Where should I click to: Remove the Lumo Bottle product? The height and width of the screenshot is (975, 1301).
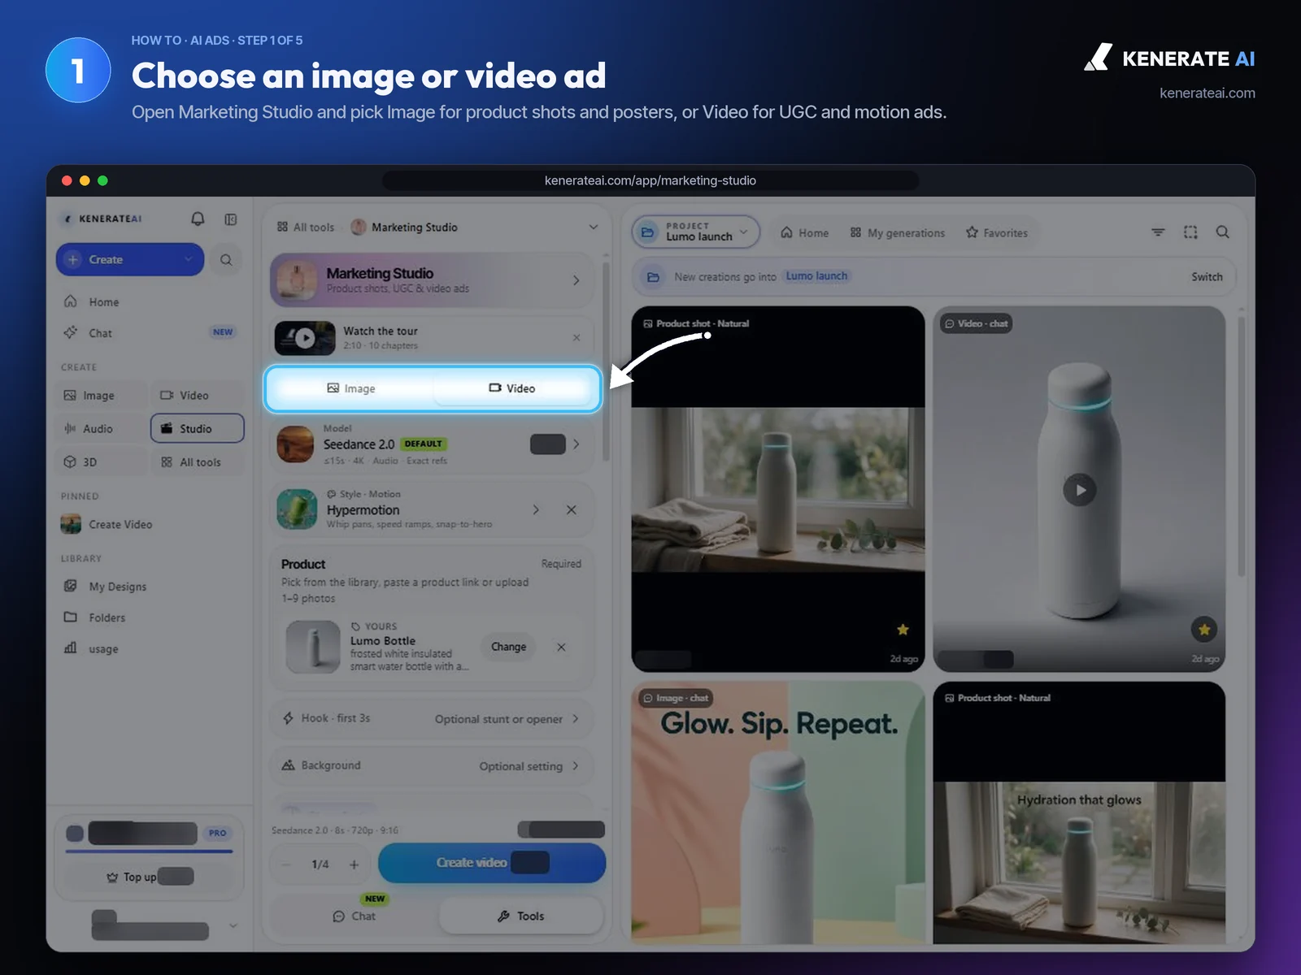tap(561, 647)
